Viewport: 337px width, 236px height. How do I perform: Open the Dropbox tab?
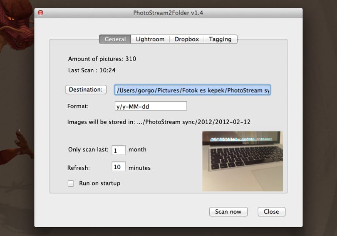point(186,39)
